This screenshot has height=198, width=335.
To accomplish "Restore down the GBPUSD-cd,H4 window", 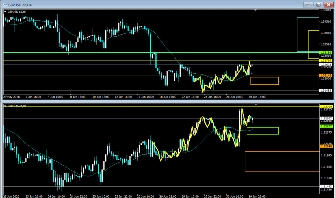I will [x=318, y=5].
